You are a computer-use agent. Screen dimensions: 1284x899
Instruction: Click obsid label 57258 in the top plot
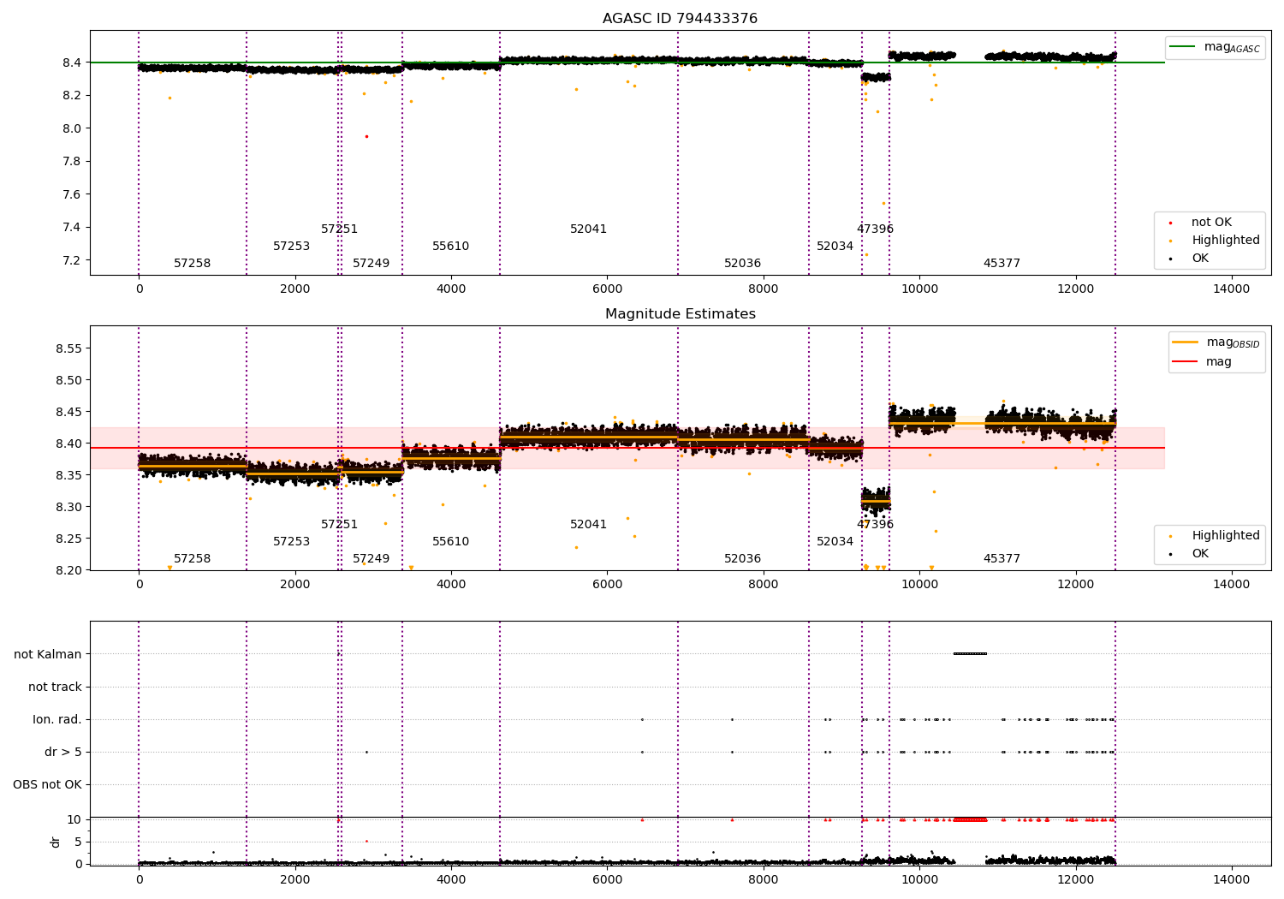coord(192,264)
